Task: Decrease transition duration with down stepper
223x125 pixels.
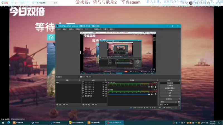Action: 179,105
